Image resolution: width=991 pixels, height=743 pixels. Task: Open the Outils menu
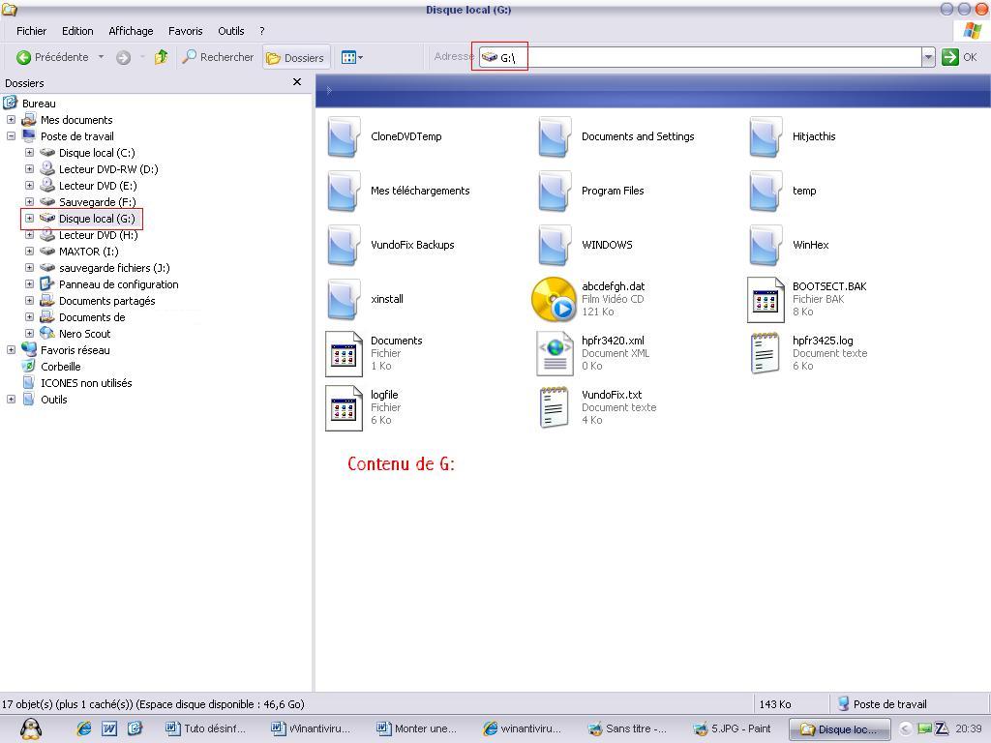tap(230, 31)
